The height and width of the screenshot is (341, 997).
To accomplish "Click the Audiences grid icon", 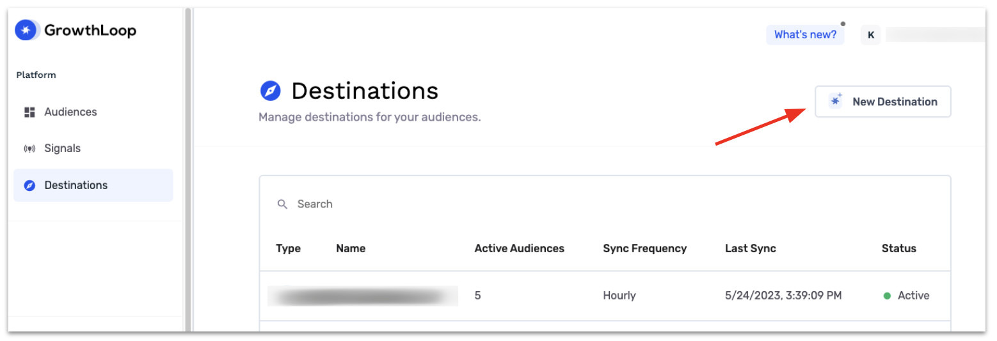I will click(29, 112).
